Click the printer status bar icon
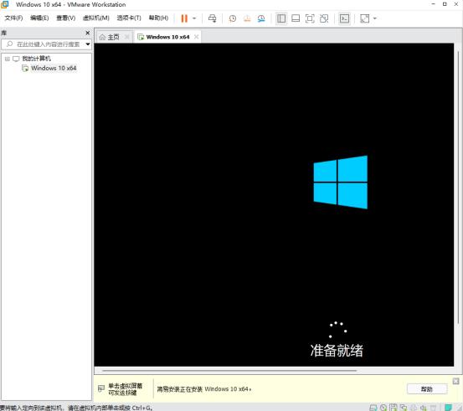 click(414, 408)
